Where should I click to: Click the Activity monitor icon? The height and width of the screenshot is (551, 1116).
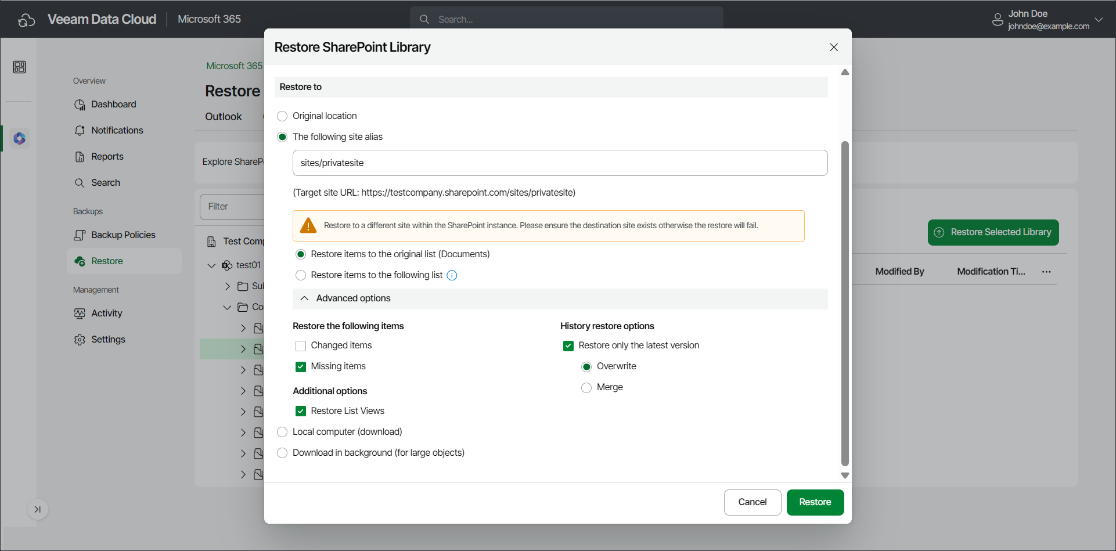pos(80,314)
